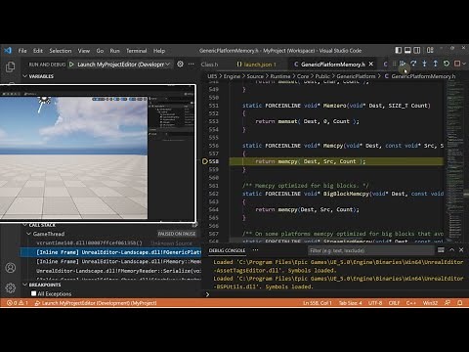
Task: Select the FMemoryReader::Serialize call stack frame
Action: point(110,271)
